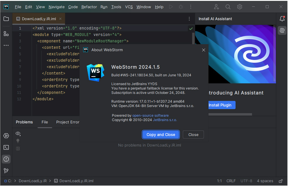
Task: Open the CRLF line separator selector
Action: pos(231,181)
